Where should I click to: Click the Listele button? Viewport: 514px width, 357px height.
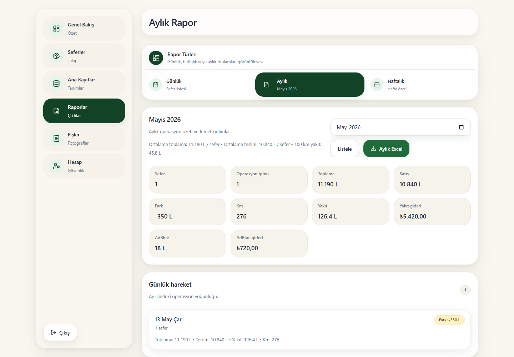click(344, 149)
